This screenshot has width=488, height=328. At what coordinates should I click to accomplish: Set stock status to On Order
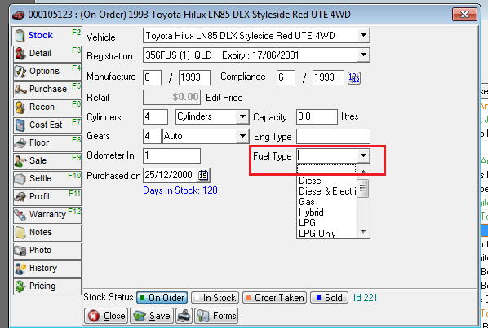162,298
